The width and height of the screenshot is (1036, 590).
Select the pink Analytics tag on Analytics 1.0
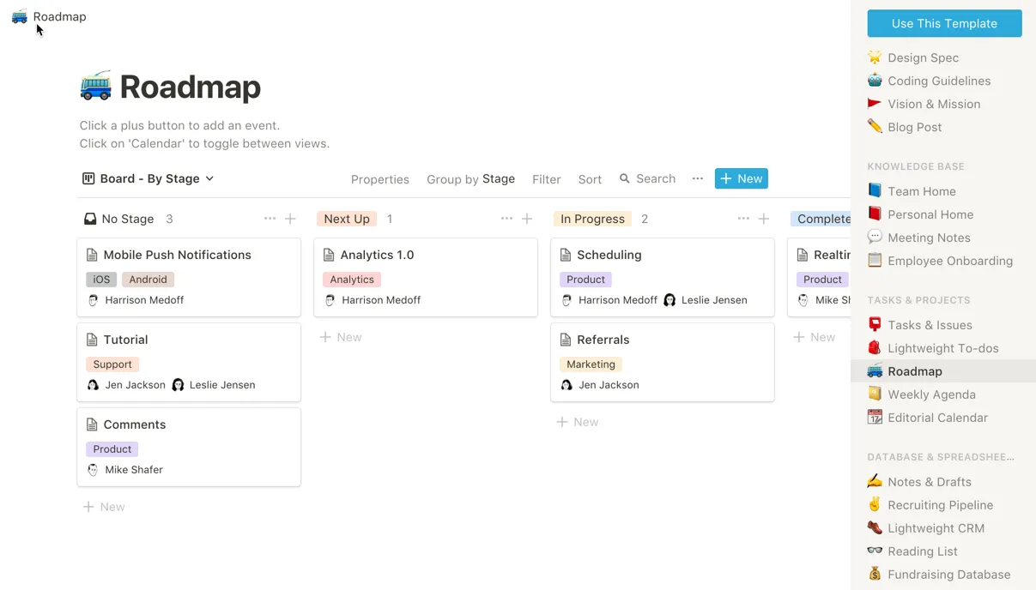click(352, 280)
